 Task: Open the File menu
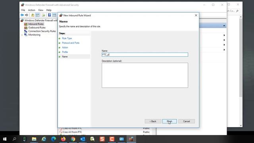[x=23, y=10]
